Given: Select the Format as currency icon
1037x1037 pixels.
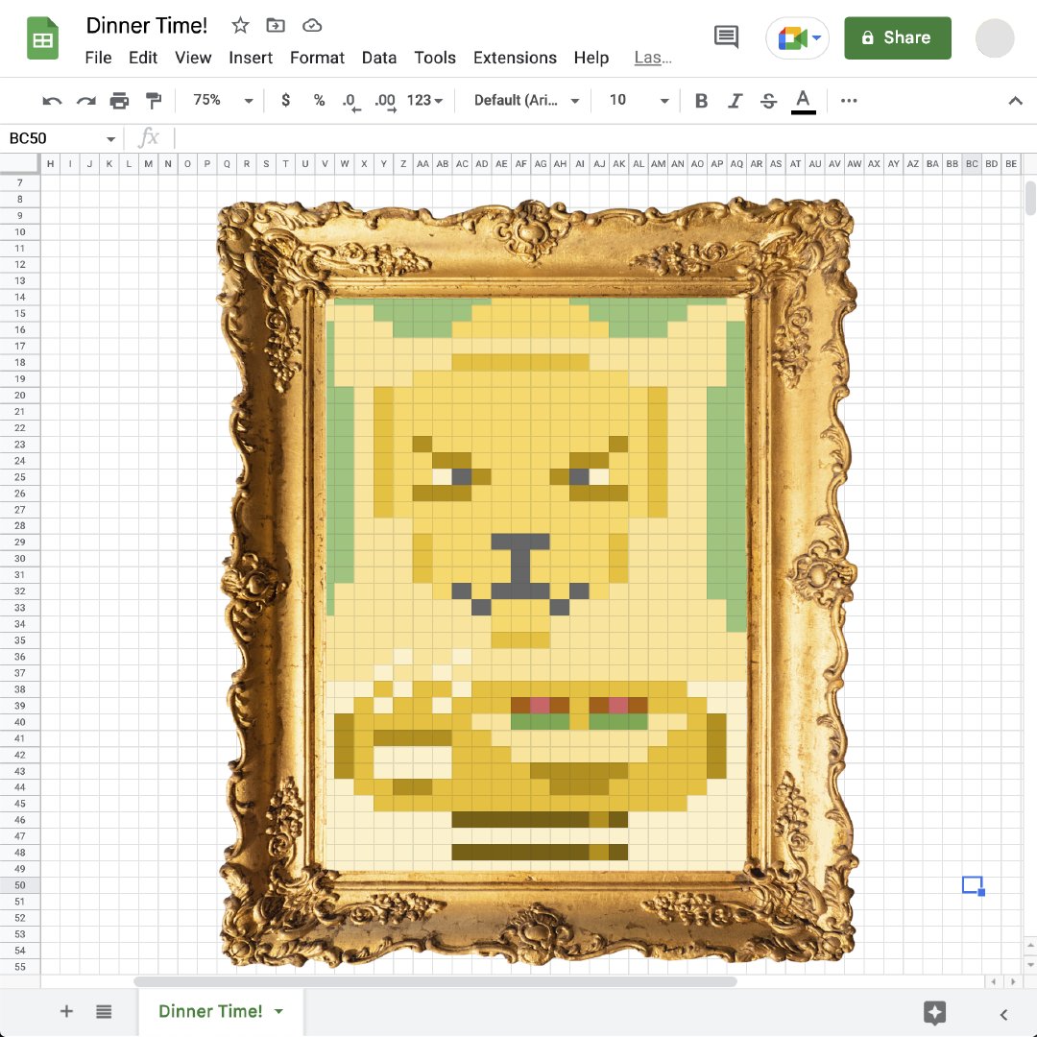Looking at the screenshot, I should [x=285, y=100].
